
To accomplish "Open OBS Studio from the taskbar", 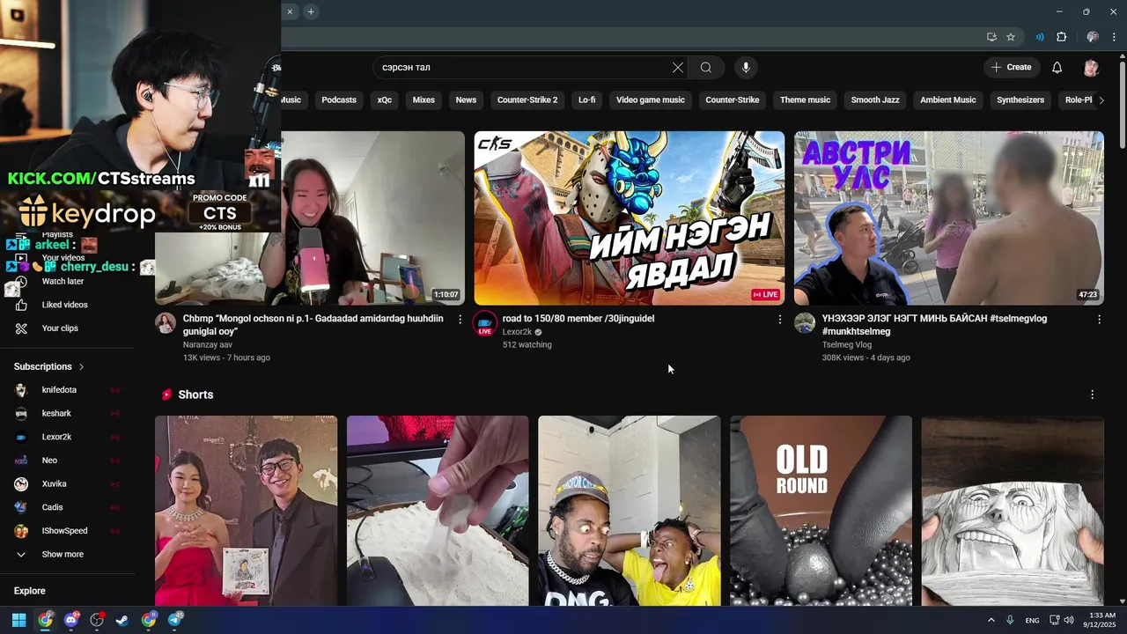I will point(97,620).
